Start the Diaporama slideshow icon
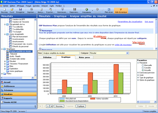158x113 pixels. tap(75, 9)
